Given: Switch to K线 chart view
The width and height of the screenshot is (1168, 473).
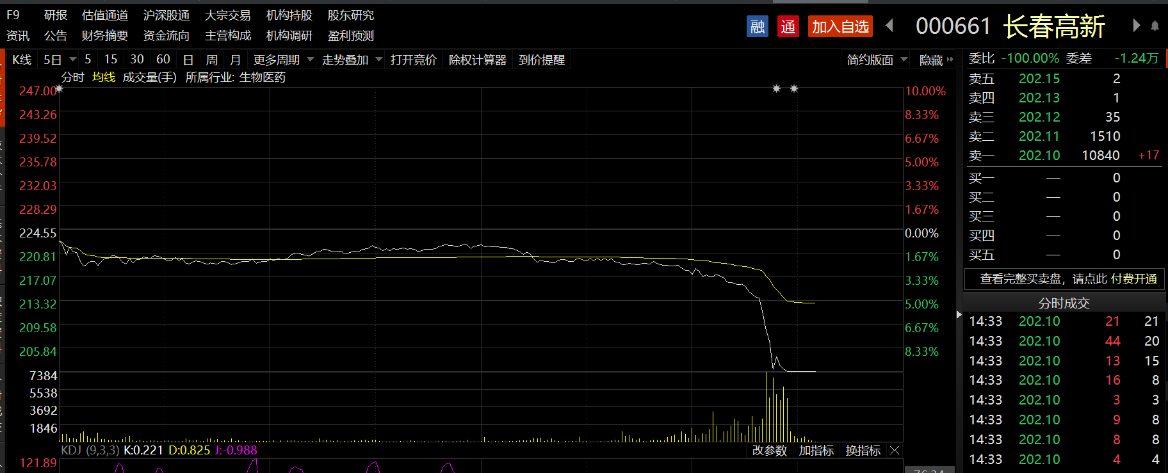Looking at the screenshot, I should [x=22, y=60].
